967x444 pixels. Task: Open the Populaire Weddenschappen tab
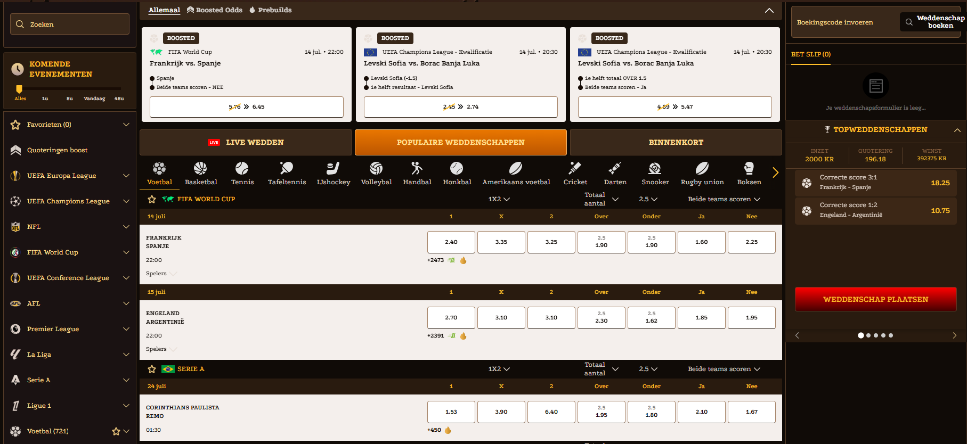(x=461, y=143)
